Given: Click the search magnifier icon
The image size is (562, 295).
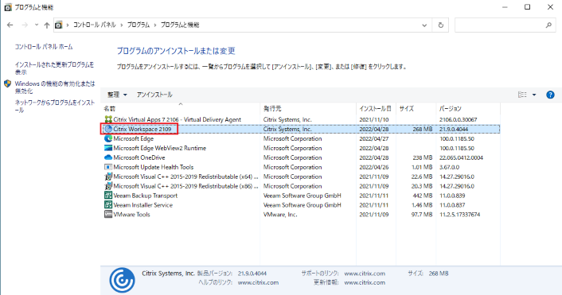Looking at the screenshot, I should click(x=548, y=25).
